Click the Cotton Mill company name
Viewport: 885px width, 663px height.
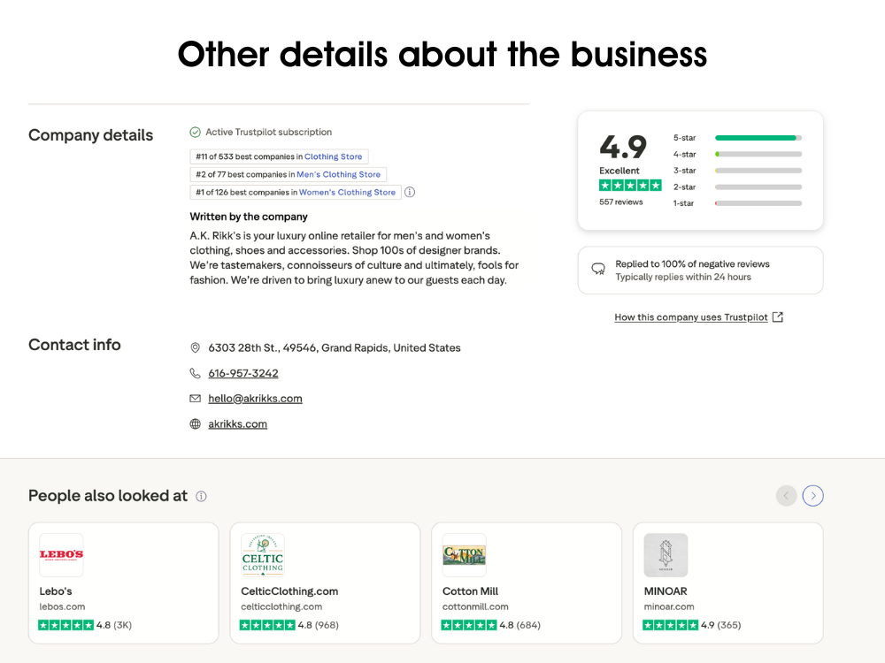tap(470, 591)
